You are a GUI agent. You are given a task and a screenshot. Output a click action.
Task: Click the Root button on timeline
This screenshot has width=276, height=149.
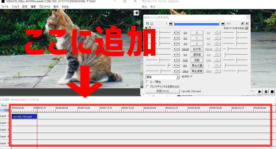pos(4,105)
